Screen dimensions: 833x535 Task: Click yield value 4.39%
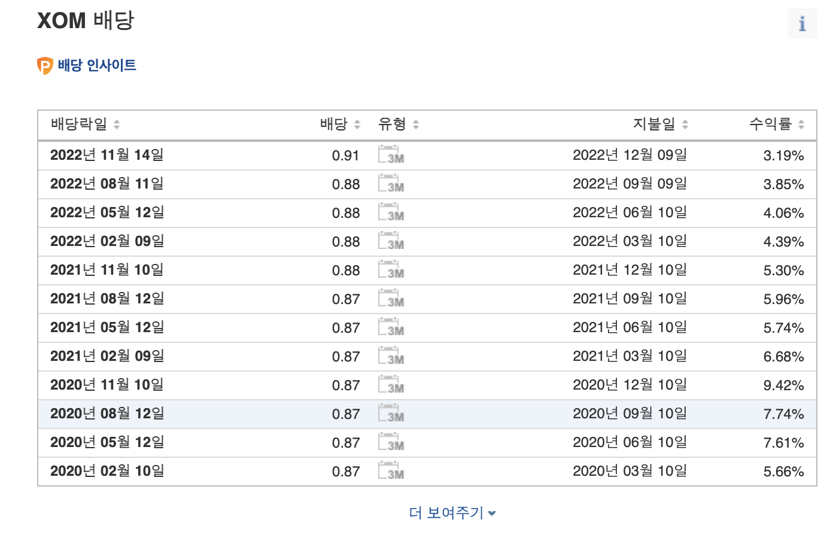(x=783, y=242)
